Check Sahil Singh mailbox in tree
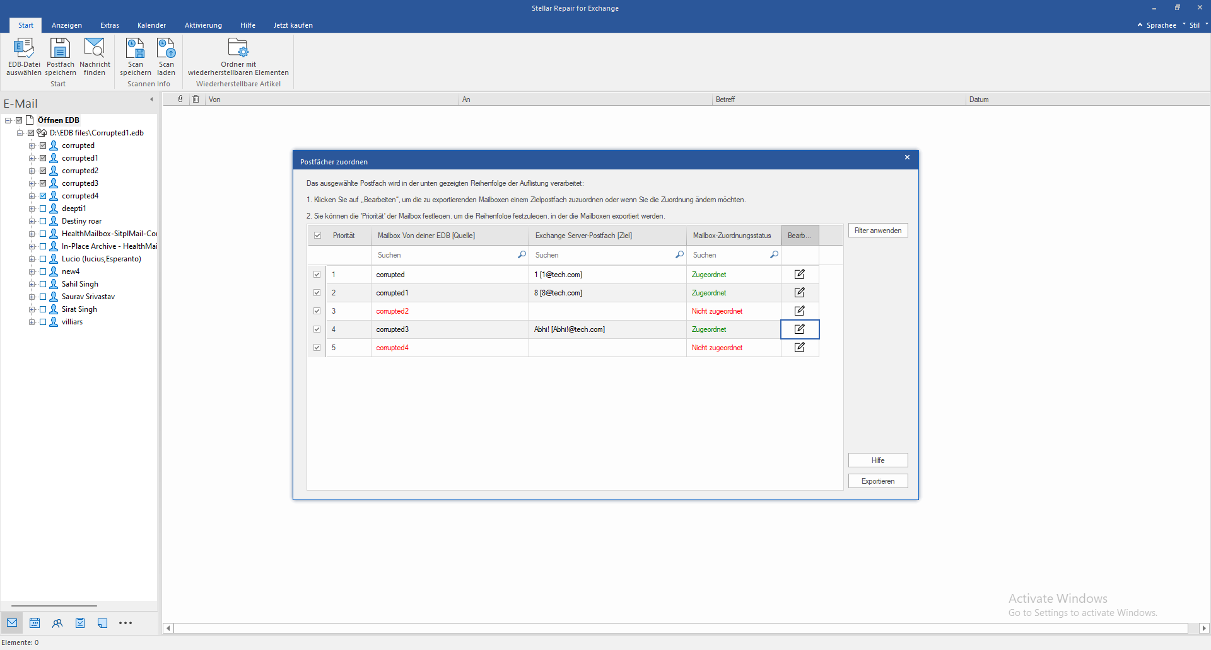Screen dimensions: 1211x650 click(x=43, y=284)
